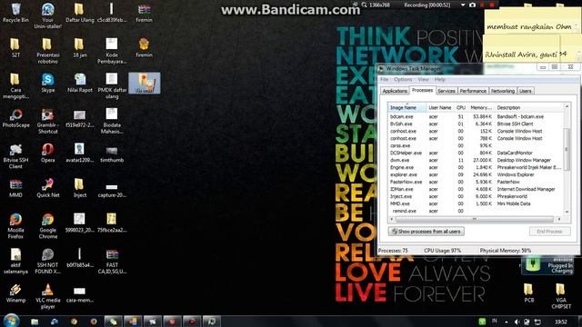Click the process list horizontal scrollbar

474,220
